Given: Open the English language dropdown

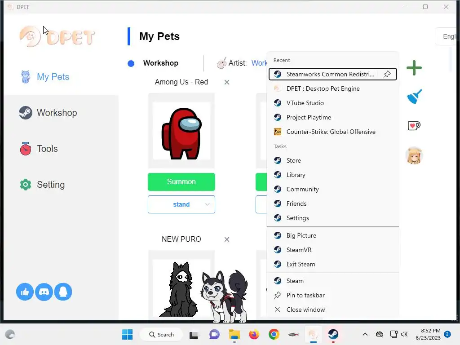Looking at the screenshot, I should coord(446,36).
